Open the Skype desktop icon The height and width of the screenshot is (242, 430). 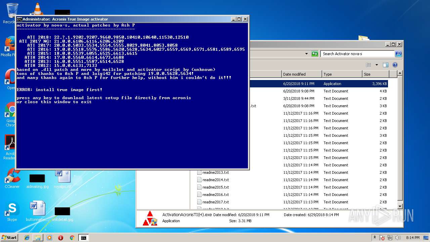[12, 212]
